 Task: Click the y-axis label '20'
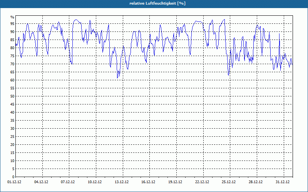12,145
